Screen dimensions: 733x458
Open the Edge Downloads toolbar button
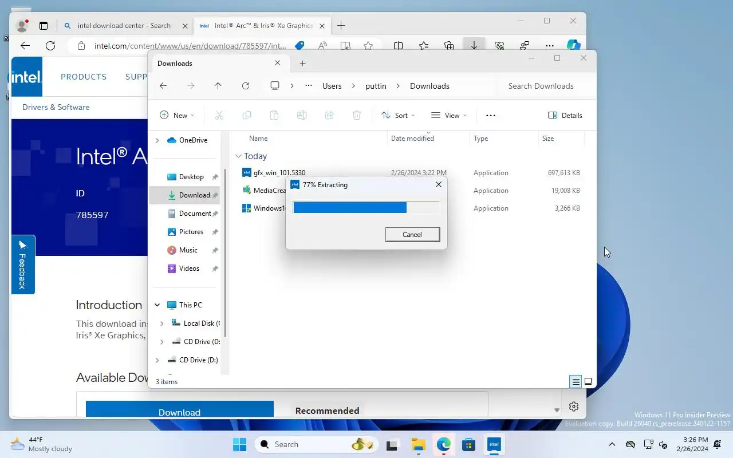(474, 46)
